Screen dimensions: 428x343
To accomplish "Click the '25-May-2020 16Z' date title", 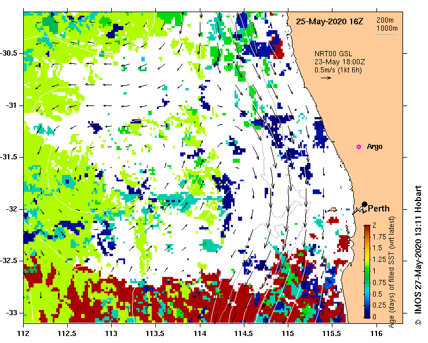I will [x=330, y=21].
